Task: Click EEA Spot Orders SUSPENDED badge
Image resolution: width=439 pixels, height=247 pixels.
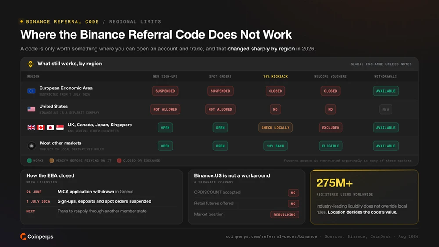Action: coord(220,91)
